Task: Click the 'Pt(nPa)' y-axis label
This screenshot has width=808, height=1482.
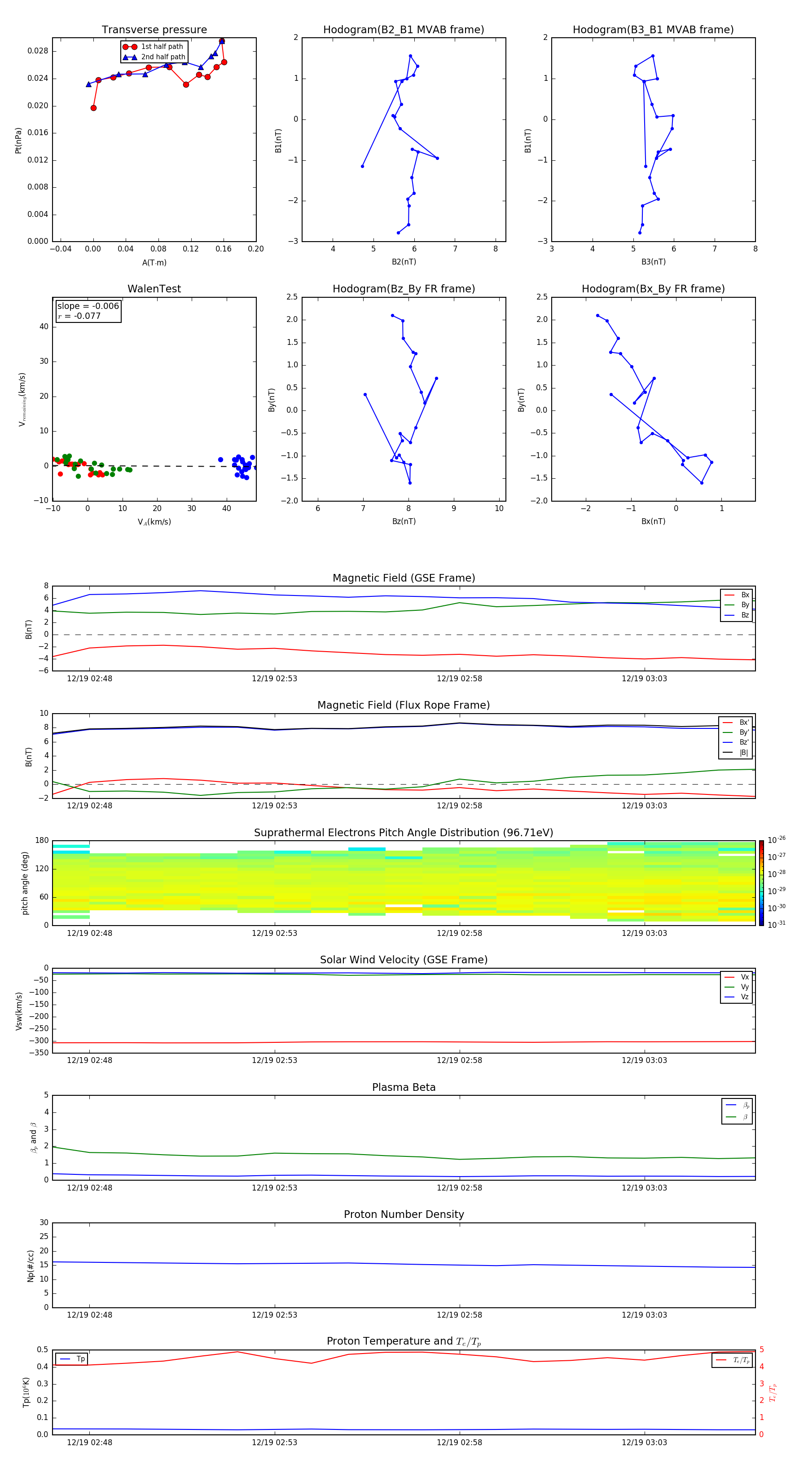Action: coord(18,141)
